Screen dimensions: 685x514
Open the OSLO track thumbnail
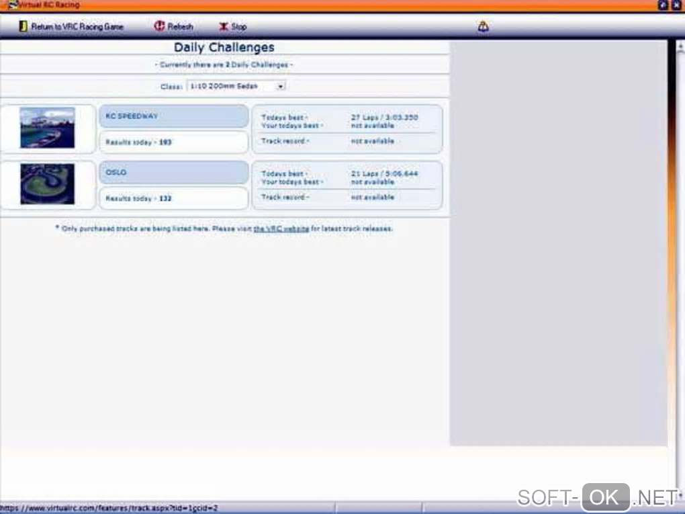(x=47, y=183)
